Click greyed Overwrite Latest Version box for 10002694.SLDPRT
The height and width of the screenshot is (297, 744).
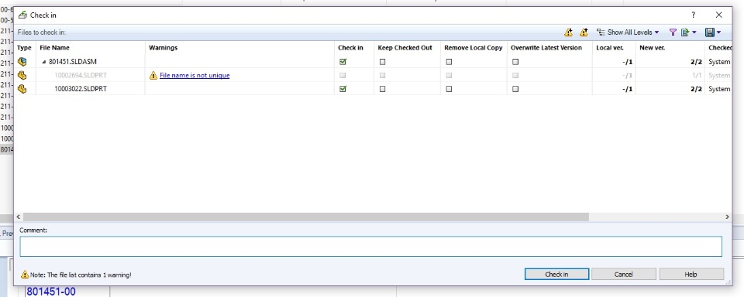[x=515, y=75]
